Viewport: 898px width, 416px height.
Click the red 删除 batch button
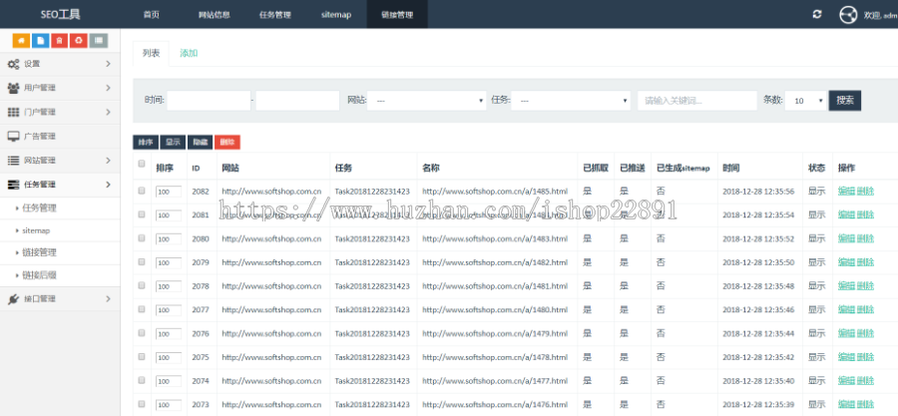[227, 143]
